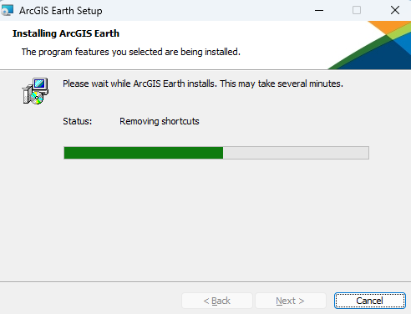Click the installer computer-and-disc icon
The width and height of the screenshot is (411, 314).
coord(35,91)
